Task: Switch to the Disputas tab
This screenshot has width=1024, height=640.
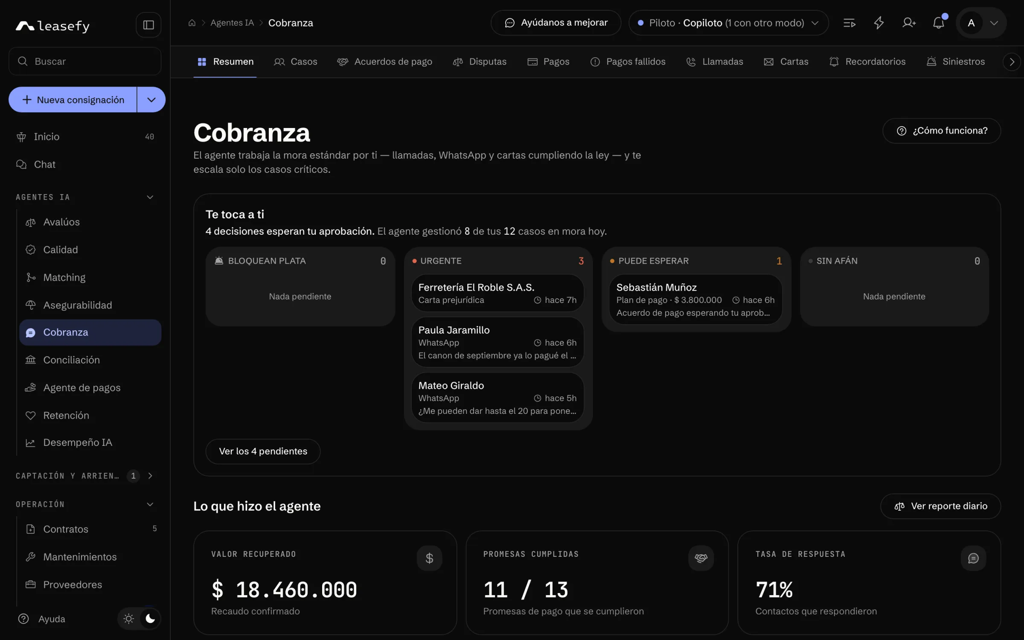Action: coord(480,62)
